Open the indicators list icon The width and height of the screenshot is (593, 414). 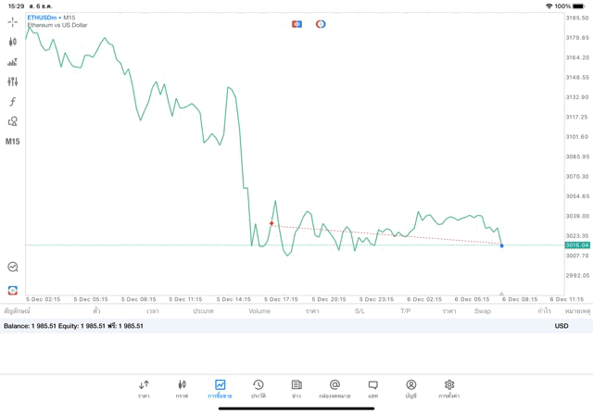tap(12, 62)
